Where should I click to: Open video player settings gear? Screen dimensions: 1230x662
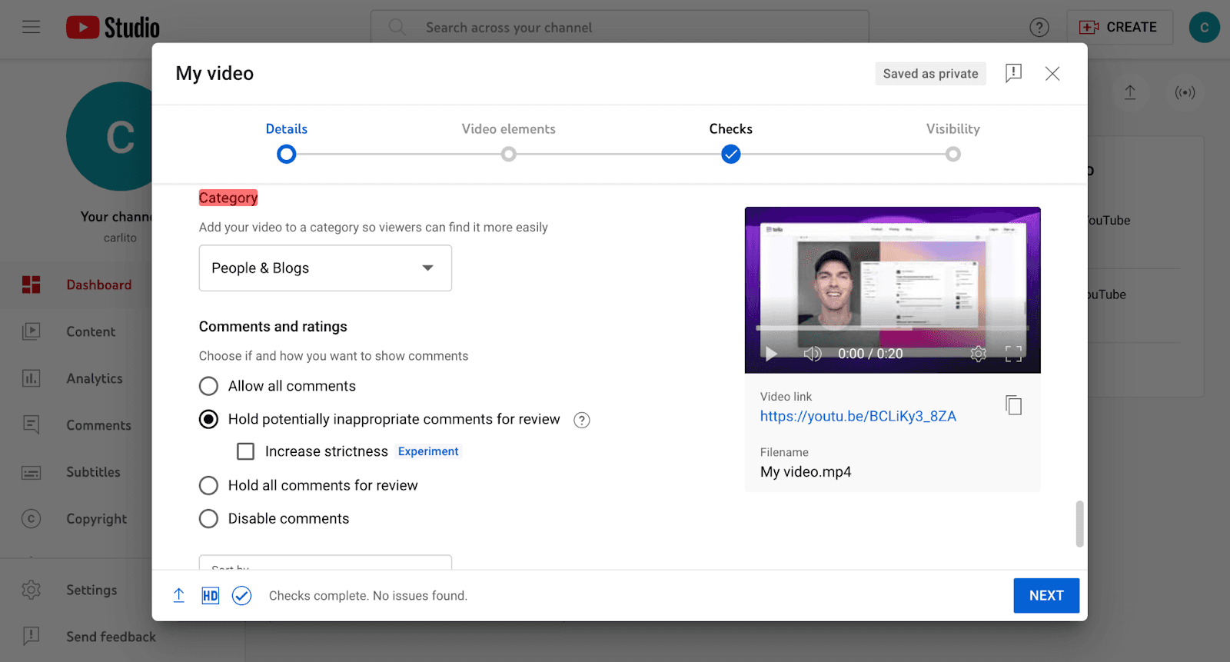point(978,354)
